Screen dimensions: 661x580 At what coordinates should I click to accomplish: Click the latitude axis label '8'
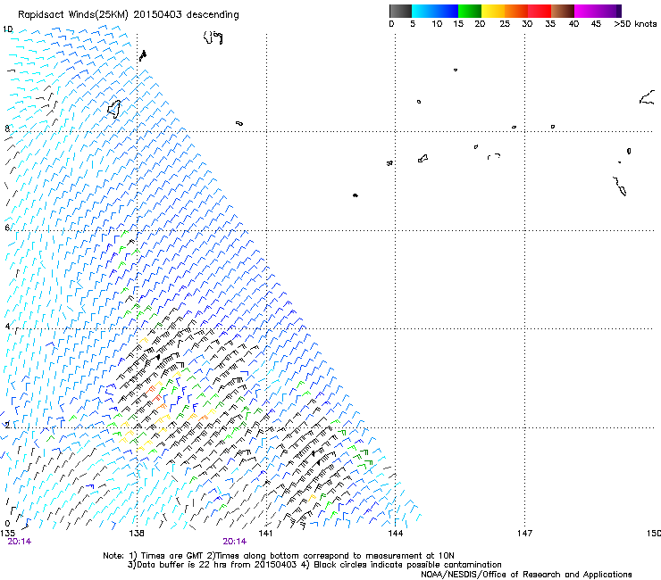point(7,128)
